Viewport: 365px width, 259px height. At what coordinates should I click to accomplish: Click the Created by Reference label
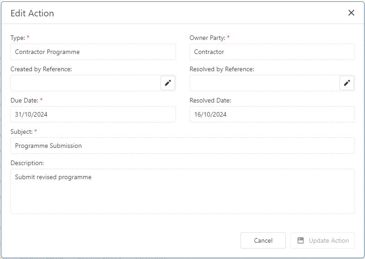(x=41, y=69)
